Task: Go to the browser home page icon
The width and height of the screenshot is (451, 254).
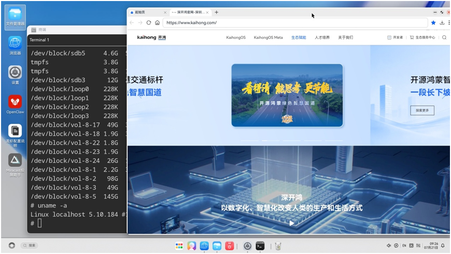Action: point(158,22)
